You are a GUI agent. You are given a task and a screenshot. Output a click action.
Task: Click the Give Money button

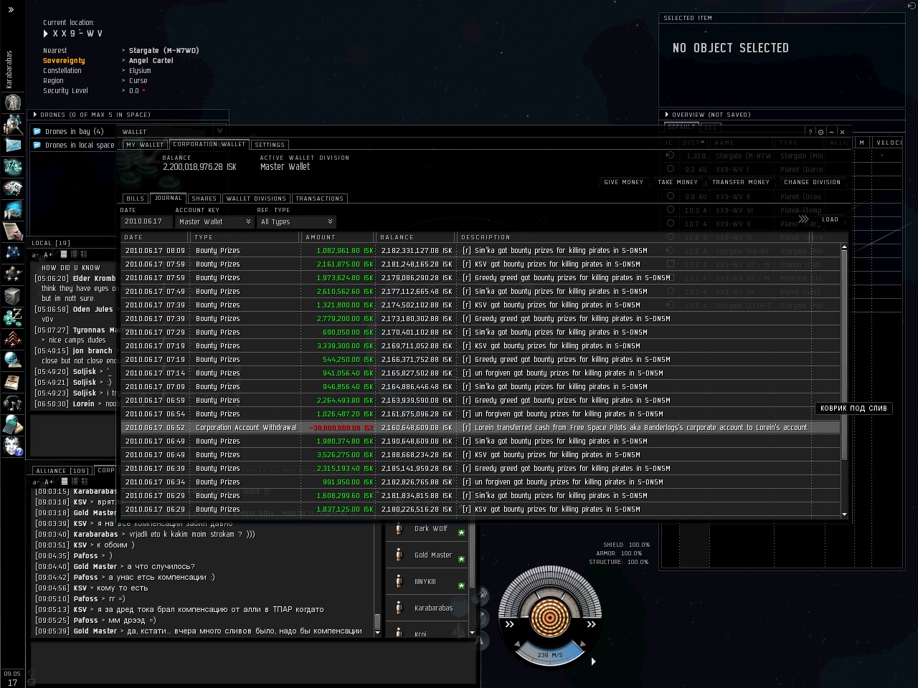point(624,182)
